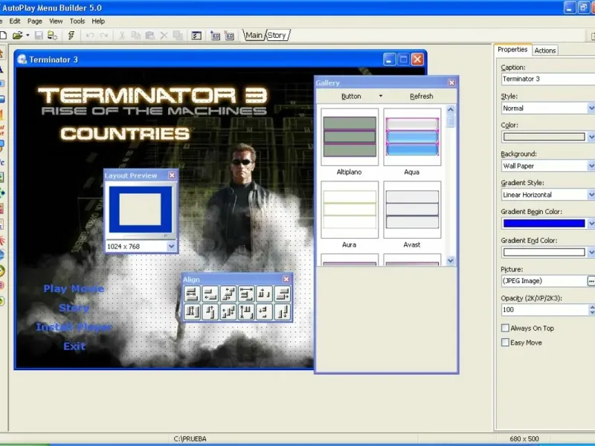This screenshot has width=595, height=446.
Task: Click the Play Movie link on canvas
Action: [x=74, y=289]
